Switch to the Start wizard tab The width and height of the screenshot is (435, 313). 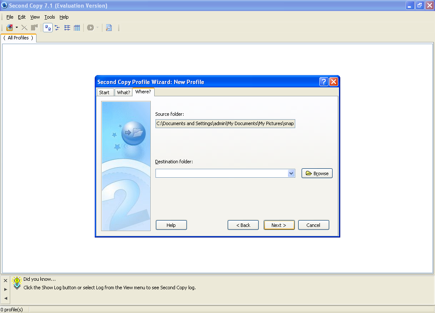click(105, 92)
